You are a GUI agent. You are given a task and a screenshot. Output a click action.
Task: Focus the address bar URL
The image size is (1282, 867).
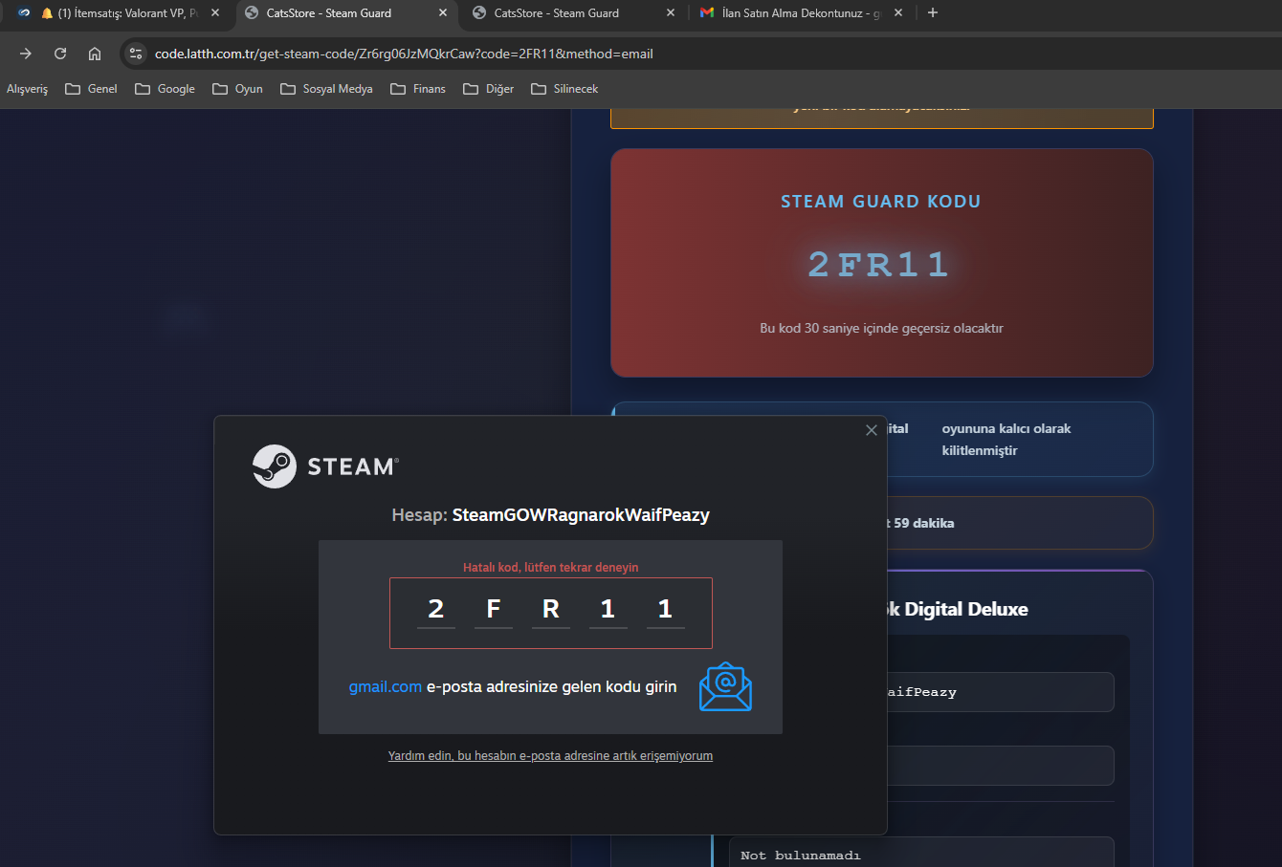(404, 54)
